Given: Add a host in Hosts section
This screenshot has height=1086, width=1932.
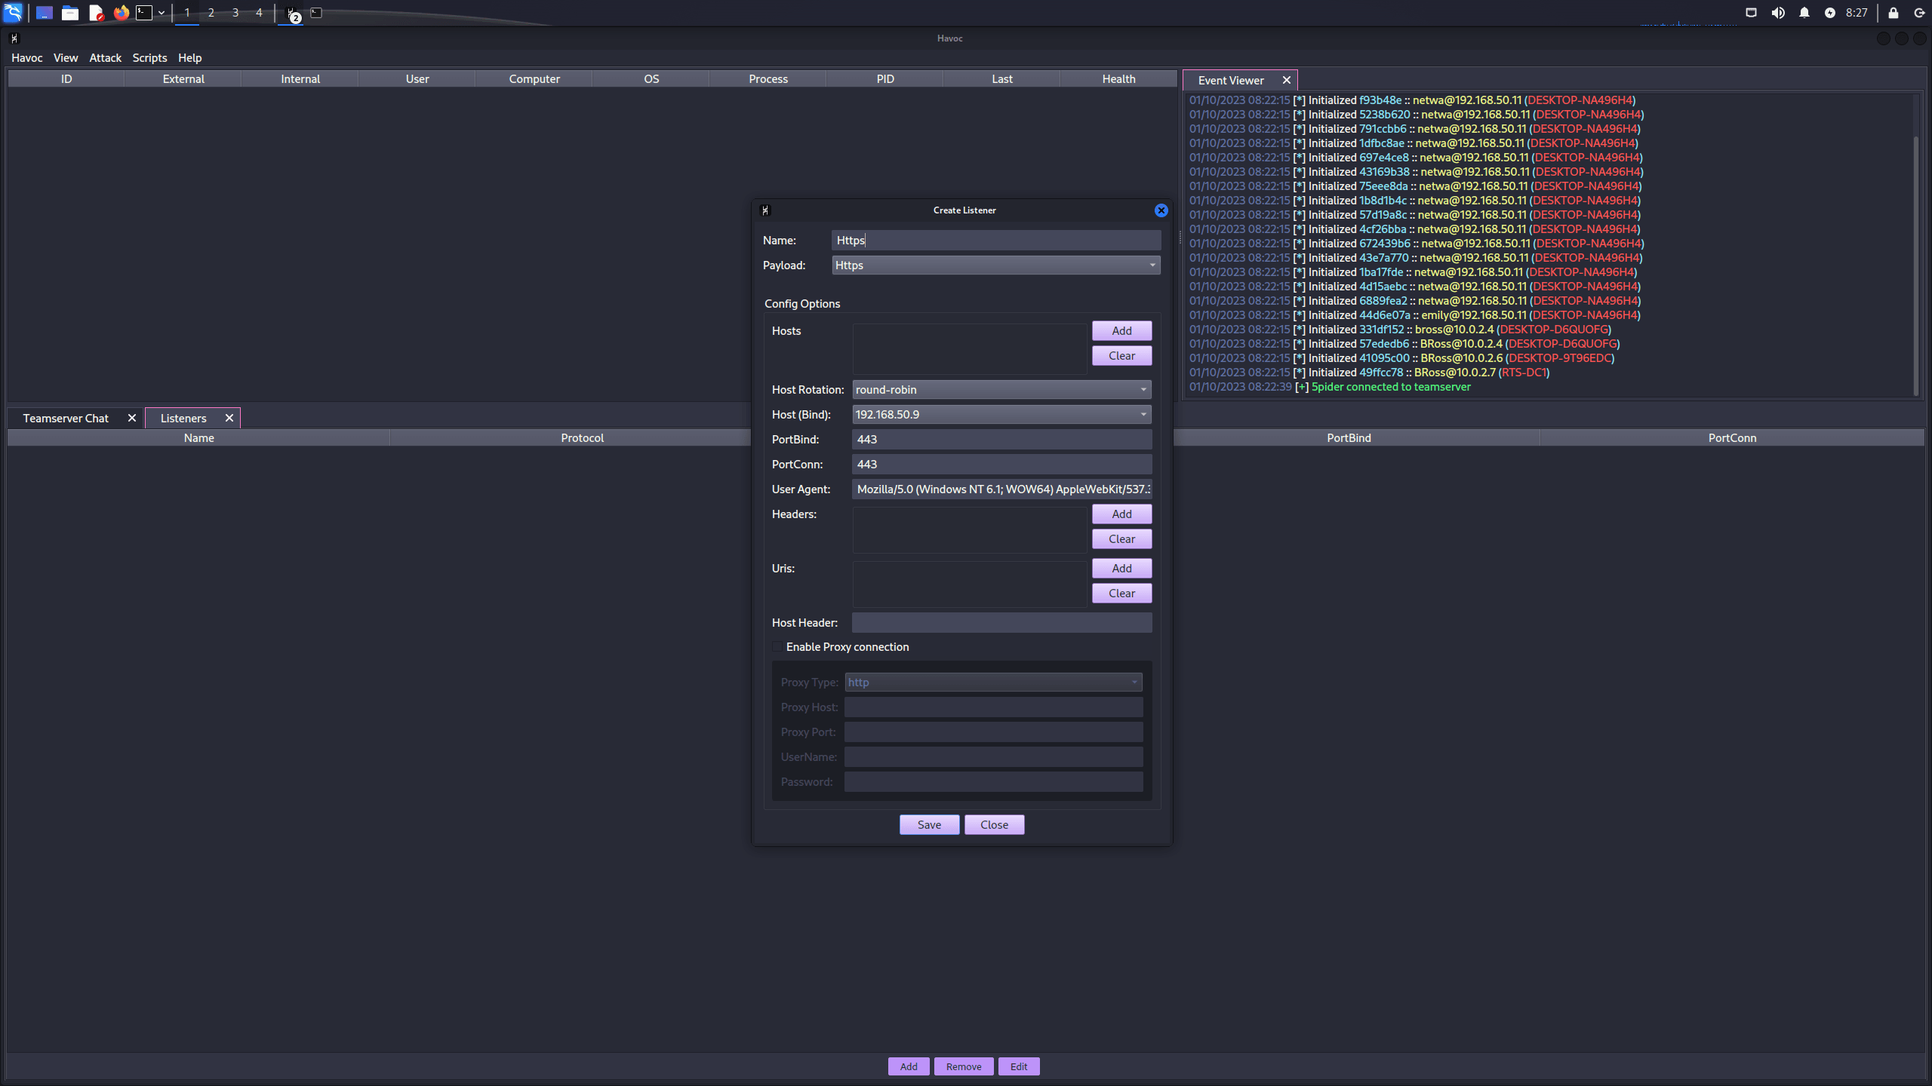Looking at the screenshot, I should tap(1121, 330).
